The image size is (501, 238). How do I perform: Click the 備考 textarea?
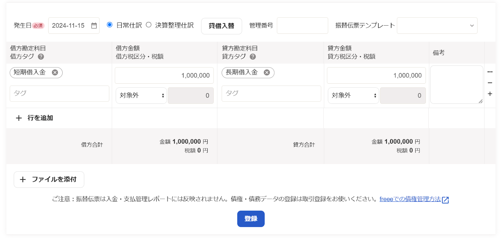tap(457, 85)
